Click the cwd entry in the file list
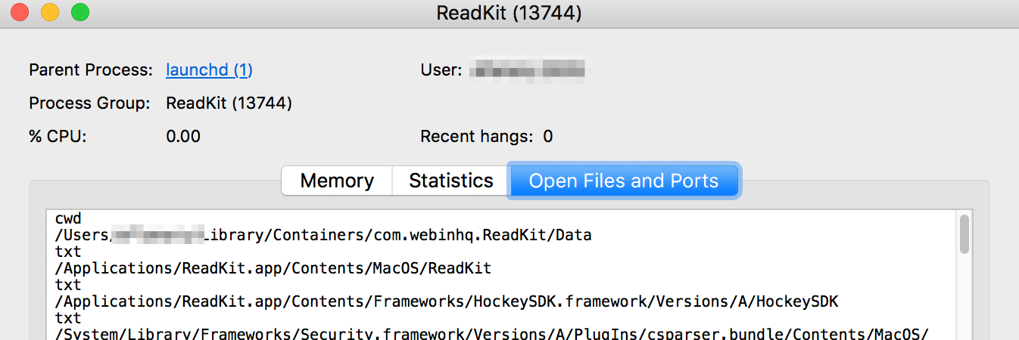The width and height of the screenshot is (1019, 340). (x=68, y=218)
